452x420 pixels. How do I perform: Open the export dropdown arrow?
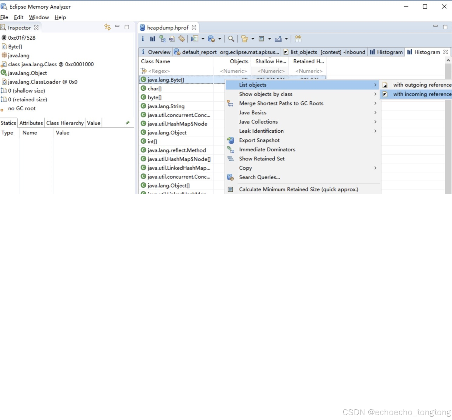point(286,39)
